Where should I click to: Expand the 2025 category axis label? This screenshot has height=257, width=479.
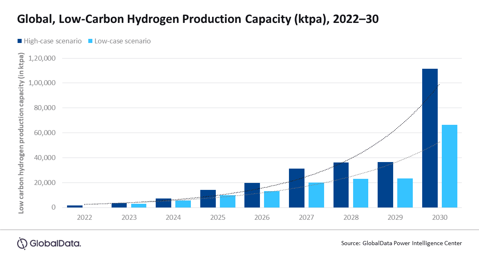[218, 217]
